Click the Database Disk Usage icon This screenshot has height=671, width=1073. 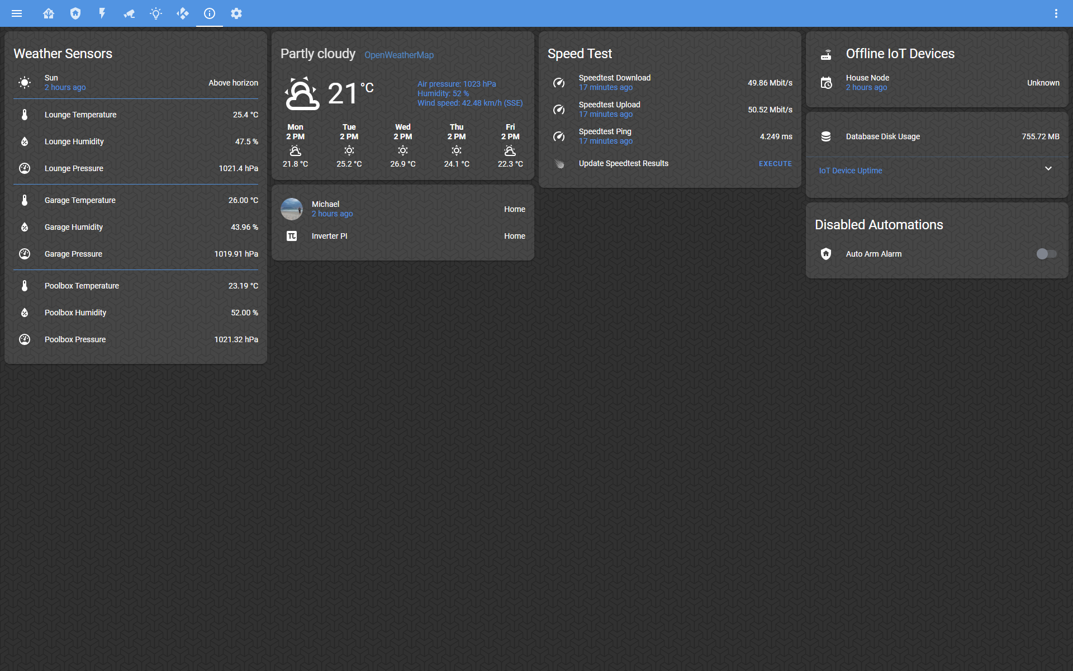[826, 136]
